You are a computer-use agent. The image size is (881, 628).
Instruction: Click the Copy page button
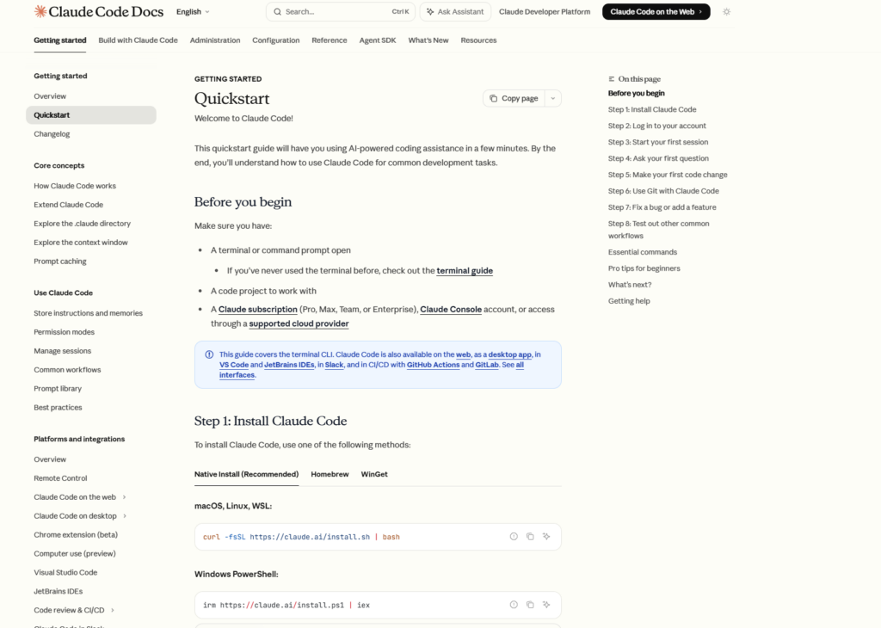(x=514, y=98)
